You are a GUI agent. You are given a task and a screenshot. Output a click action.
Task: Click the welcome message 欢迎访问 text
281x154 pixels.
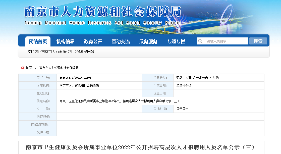pos(61,52)
